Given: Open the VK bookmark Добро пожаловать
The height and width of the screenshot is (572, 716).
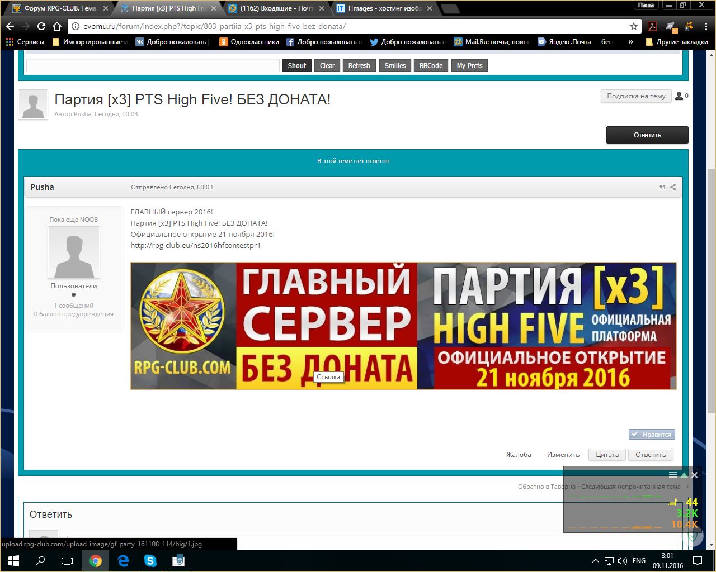Looking at the screenshot, I should pyautogui.click(x=172, y=42).
